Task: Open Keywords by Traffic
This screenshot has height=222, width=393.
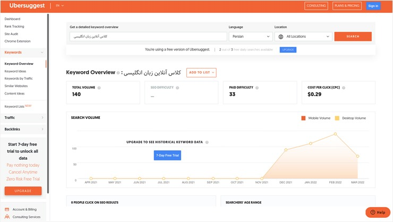Action: coord(19,79)
